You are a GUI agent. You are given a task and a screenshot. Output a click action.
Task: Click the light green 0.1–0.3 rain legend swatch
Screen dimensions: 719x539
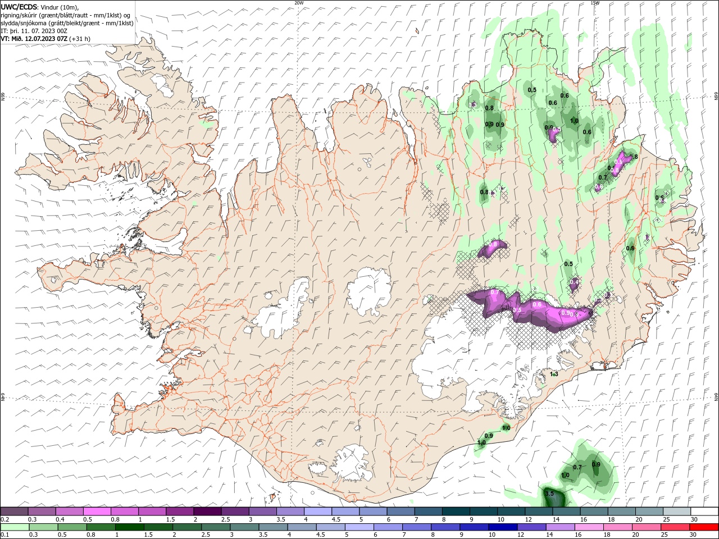point(15,527)
